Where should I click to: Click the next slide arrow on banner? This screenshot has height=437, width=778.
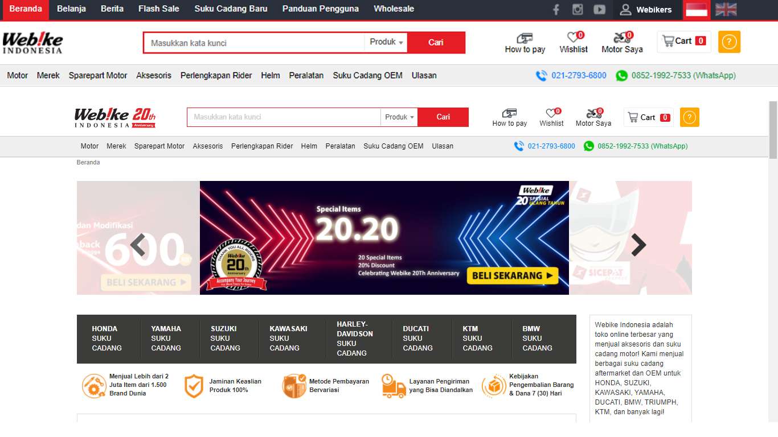[x=638, y=245]
